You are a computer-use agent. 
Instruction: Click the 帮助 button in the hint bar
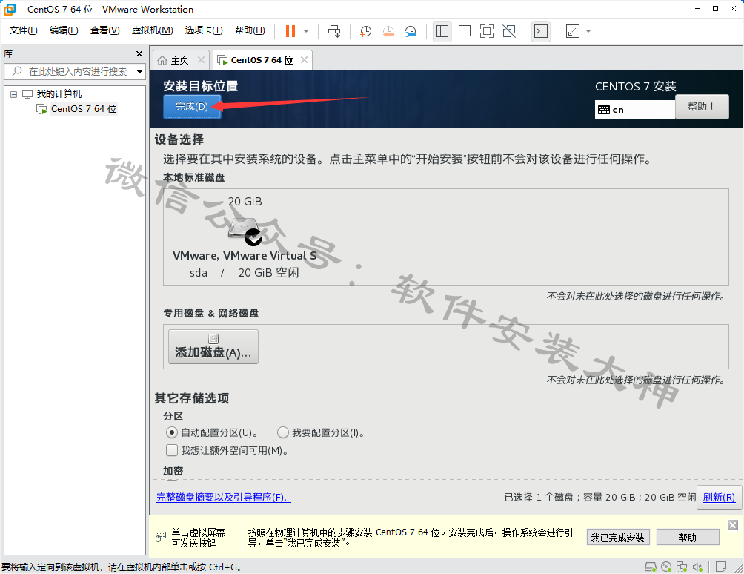[688, 538]
